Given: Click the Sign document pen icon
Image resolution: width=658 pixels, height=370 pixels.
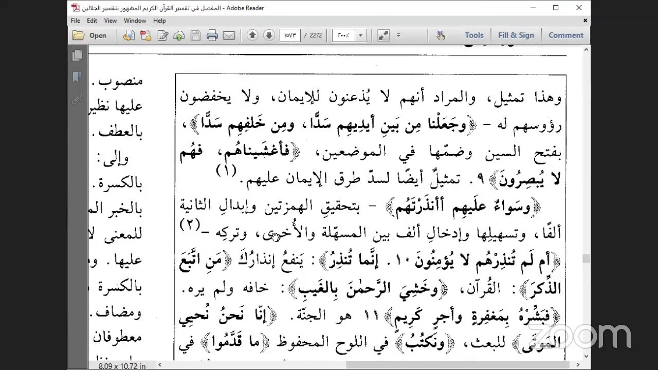Looking at the screenshot, I should [x=162, y=35].
